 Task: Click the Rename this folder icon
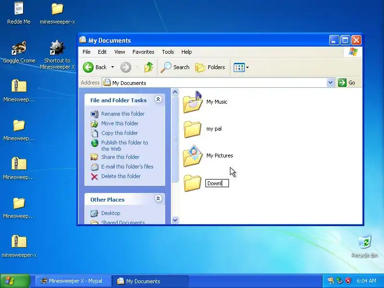pos(95,114)
